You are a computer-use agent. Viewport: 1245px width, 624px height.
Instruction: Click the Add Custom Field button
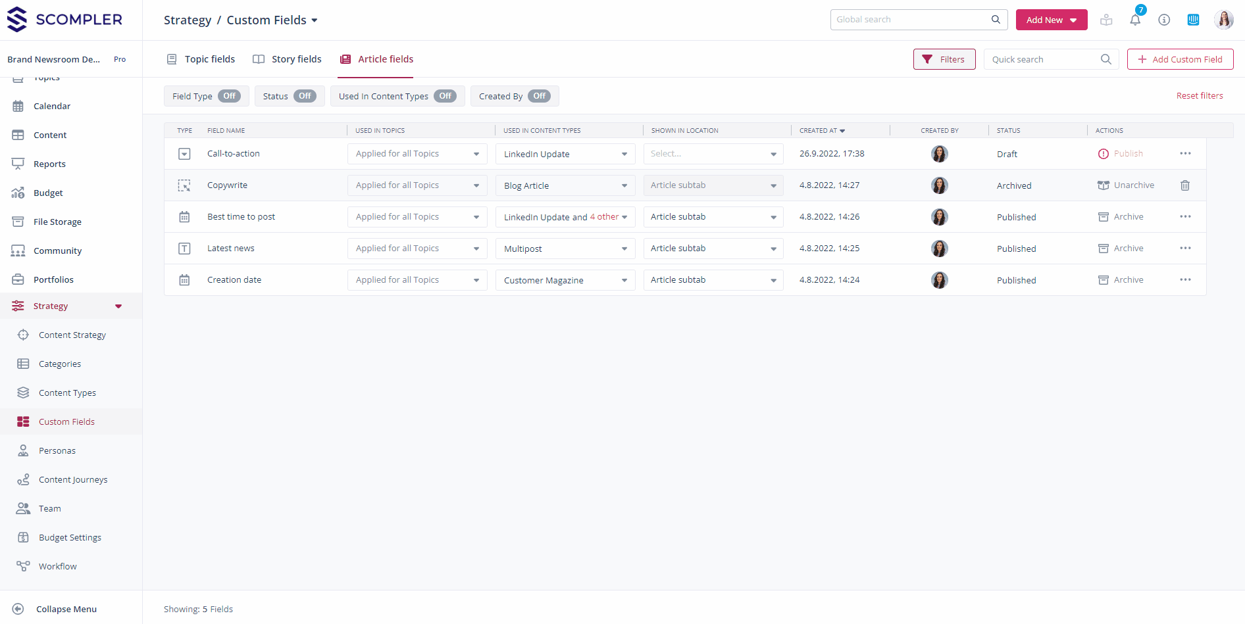(x=1180, y=59)
